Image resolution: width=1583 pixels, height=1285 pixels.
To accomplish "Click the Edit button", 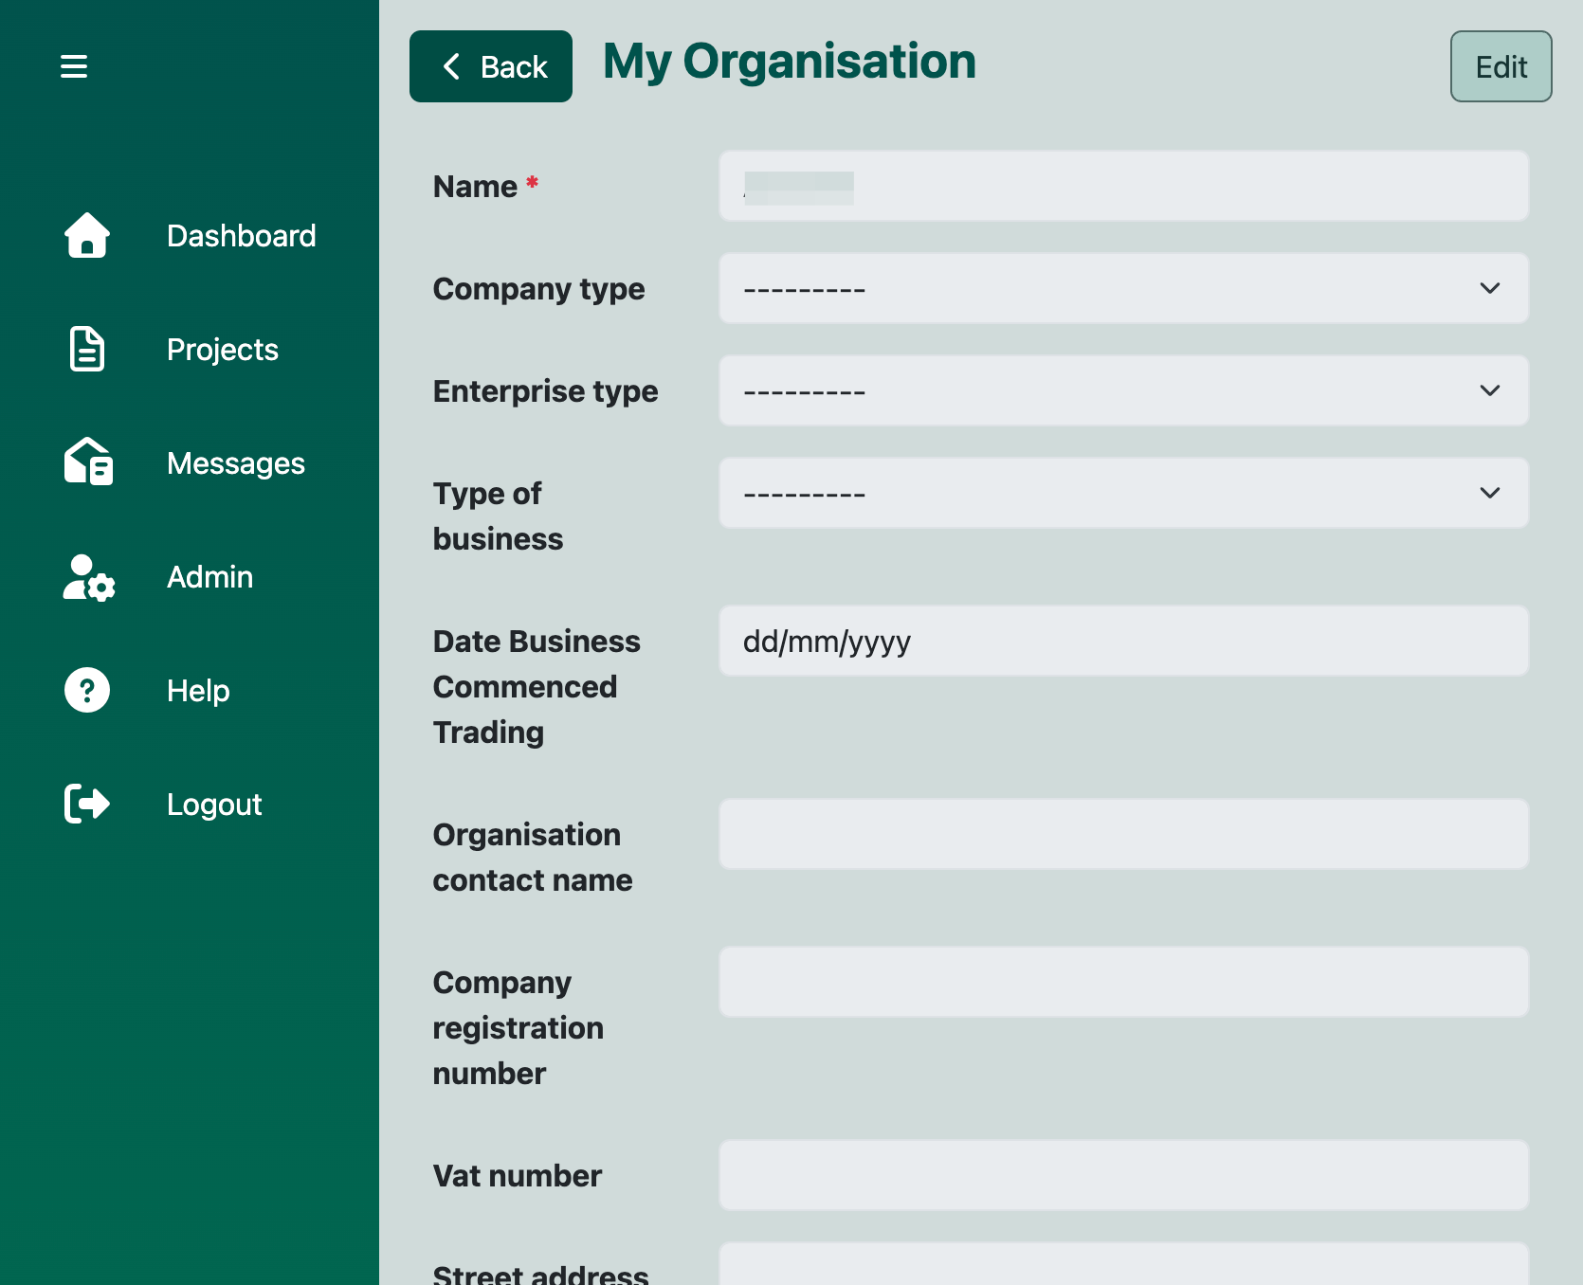I will pyautogui.click(x=1501, y=66).
